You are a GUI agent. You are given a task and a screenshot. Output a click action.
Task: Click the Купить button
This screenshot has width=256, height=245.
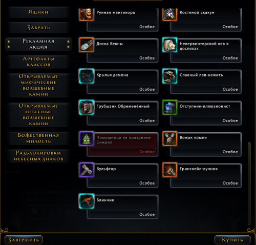232,240
